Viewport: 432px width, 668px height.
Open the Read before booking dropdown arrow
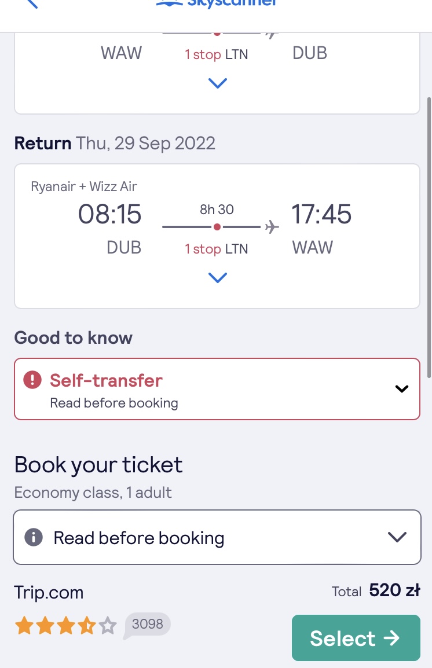(x=397, y=537)
